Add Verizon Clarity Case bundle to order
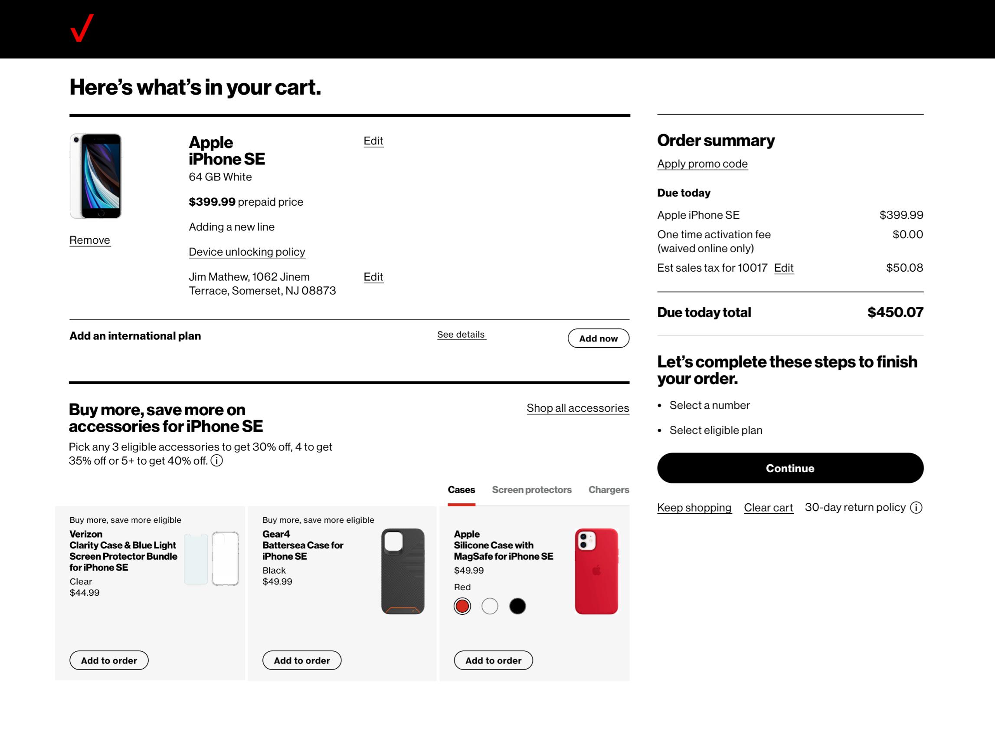The height and width of the screenshot is (742, 995). (109, 660)
